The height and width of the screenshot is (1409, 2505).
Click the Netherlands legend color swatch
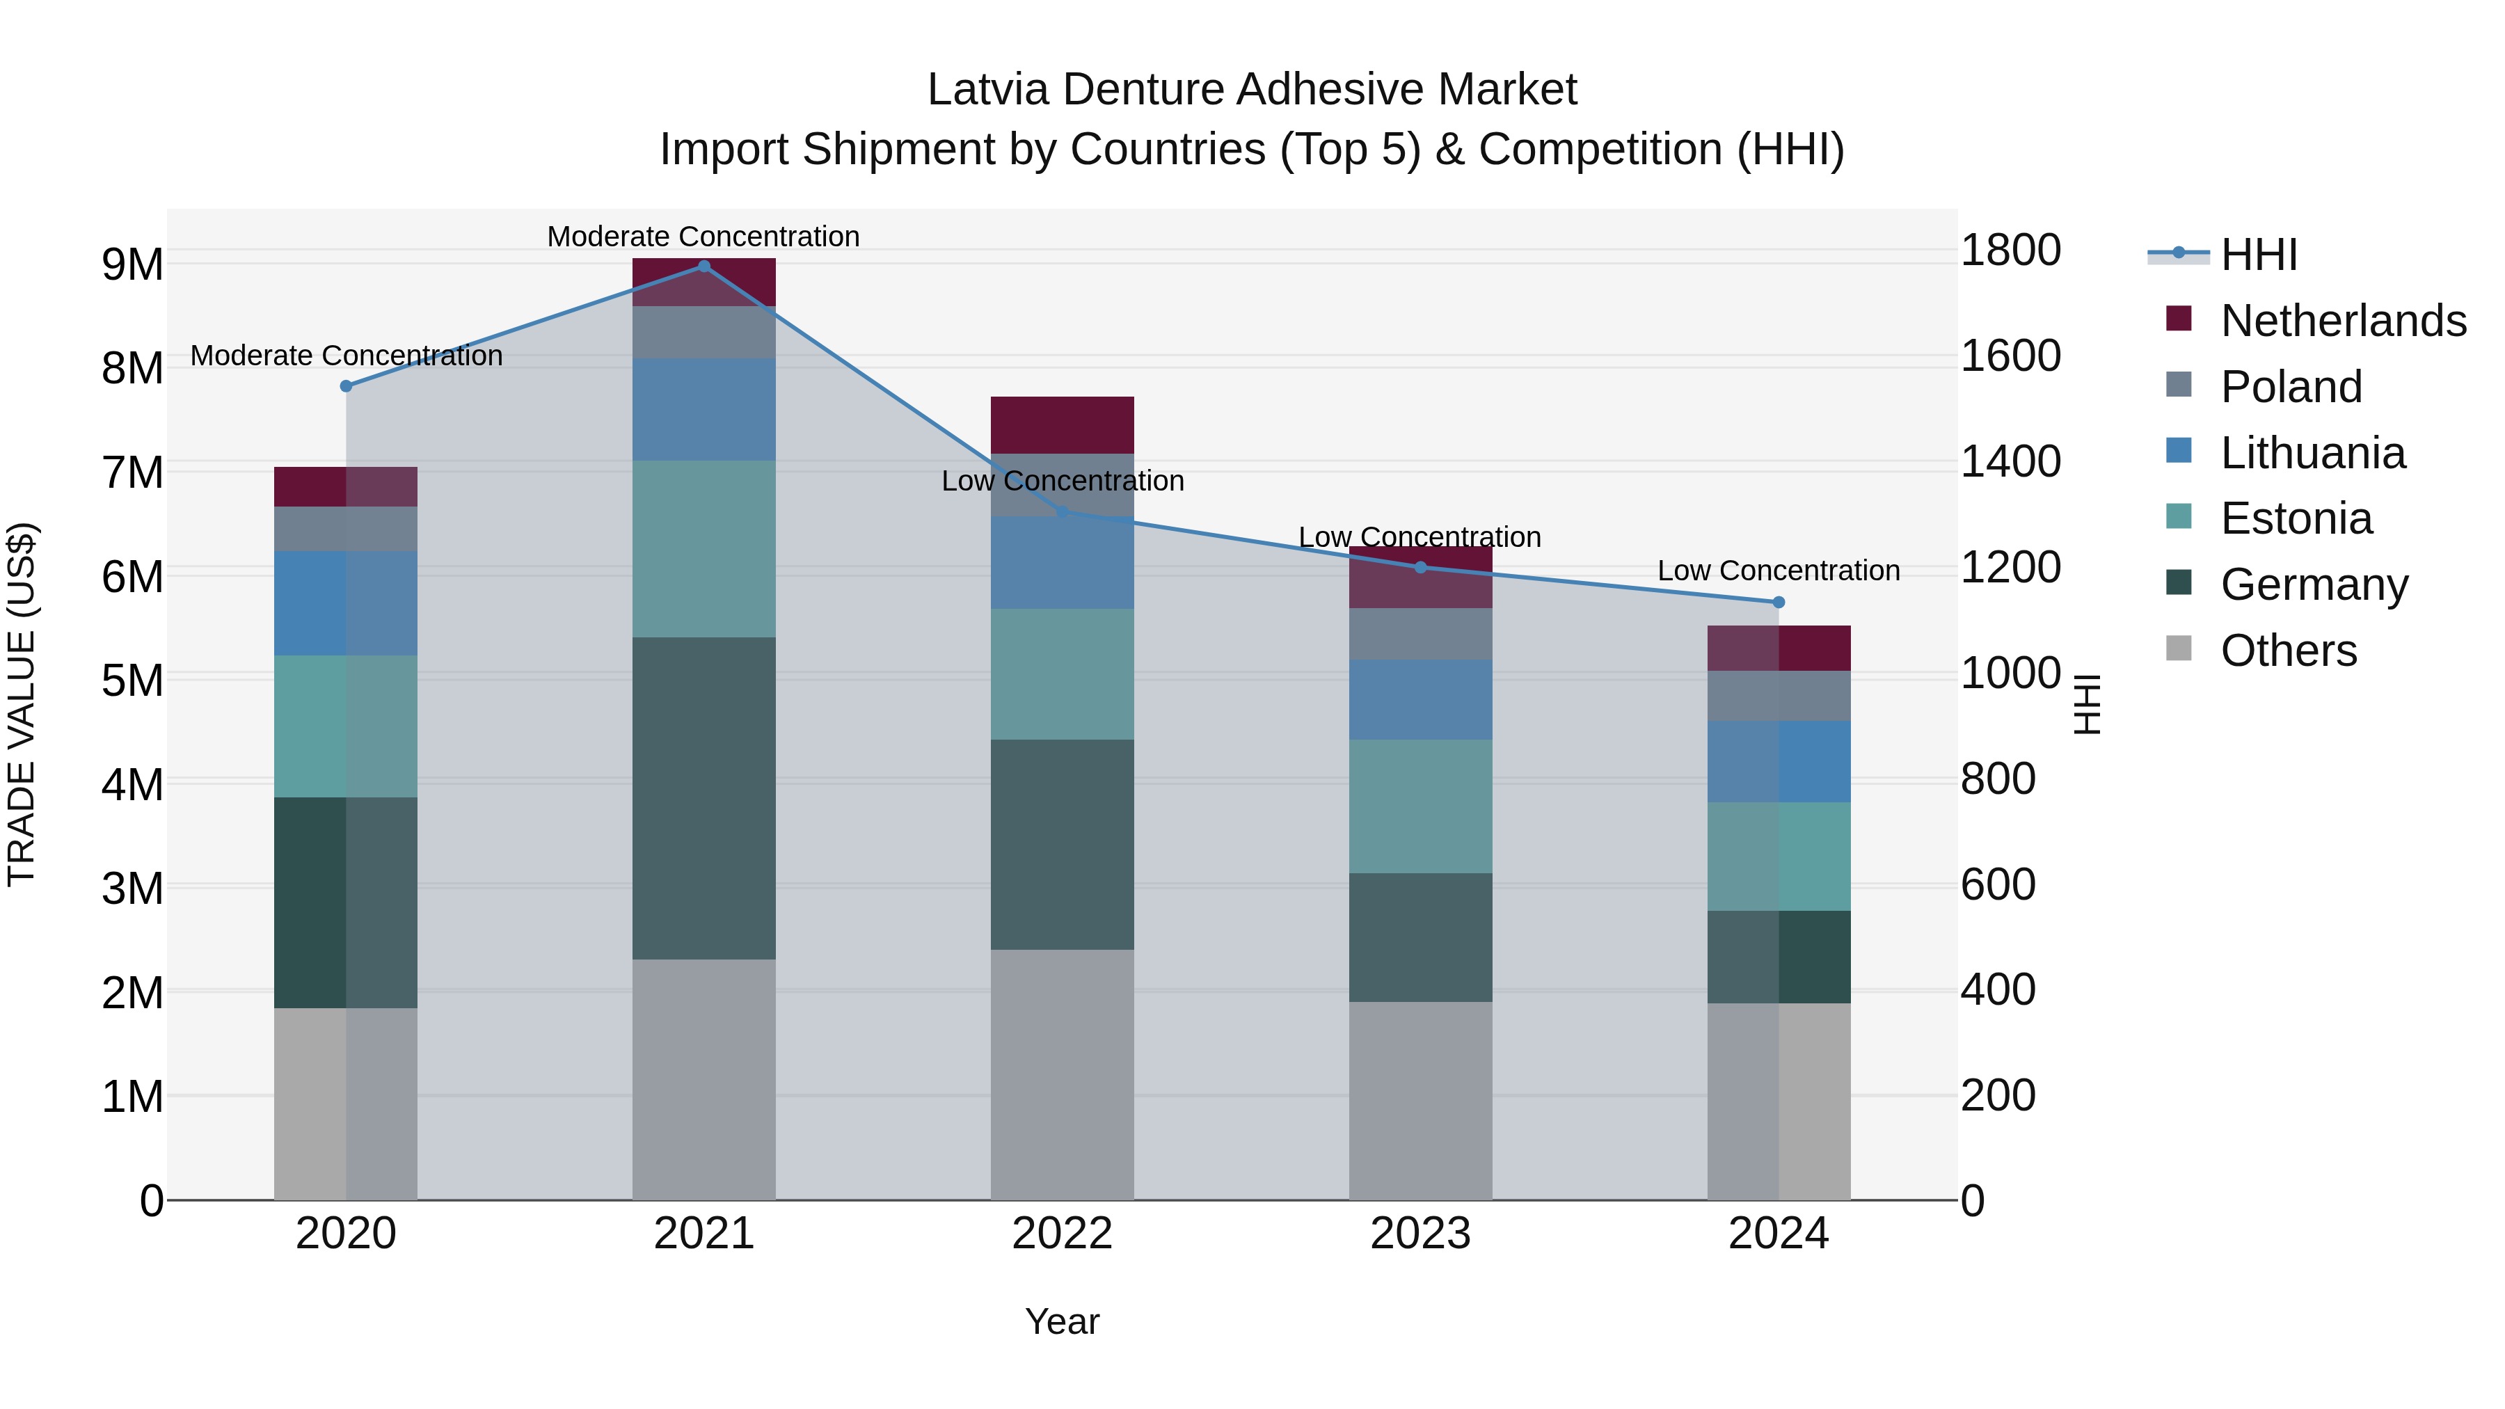[2179, 319]
